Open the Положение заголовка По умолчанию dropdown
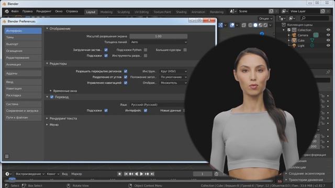This screenshot has height=188, width=335. 173,77
